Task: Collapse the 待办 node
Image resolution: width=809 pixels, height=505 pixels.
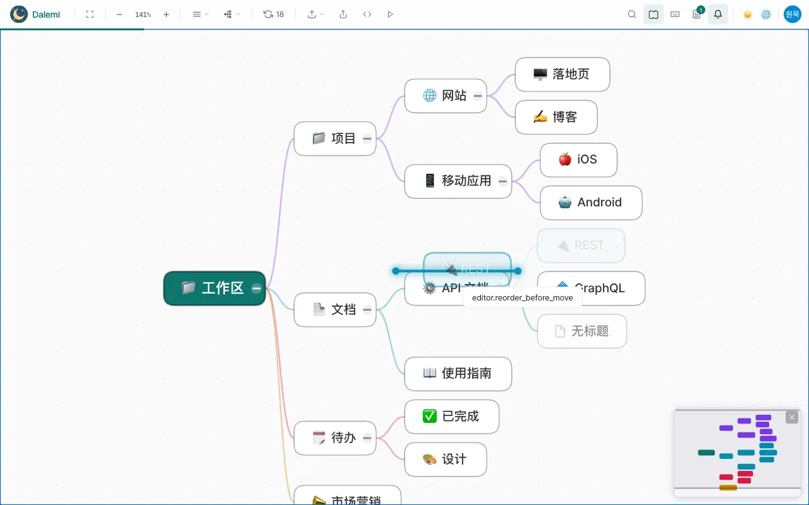Action: 367,437
